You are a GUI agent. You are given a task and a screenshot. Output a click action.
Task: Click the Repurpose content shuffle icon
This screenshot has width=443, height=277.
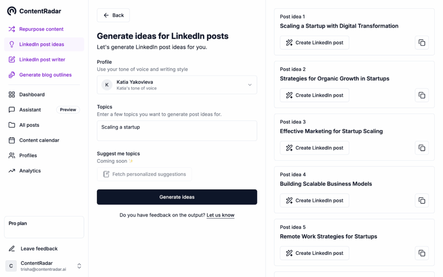coord(12,29)
